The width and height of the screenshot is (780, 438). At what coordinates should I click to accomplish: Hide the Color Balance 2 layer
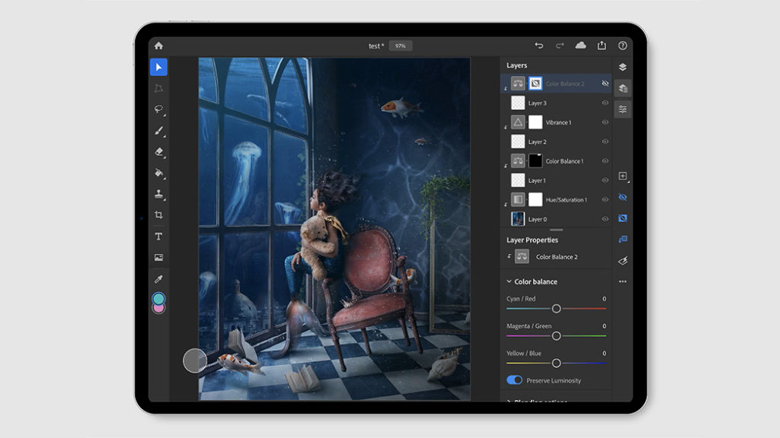tap(606, 84)
